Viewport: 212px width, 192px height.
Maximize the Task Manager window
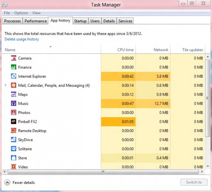coord(192,4)
